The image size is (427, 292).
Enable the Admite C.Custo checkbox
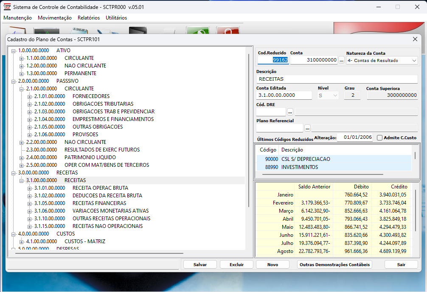tap(379, 138)
